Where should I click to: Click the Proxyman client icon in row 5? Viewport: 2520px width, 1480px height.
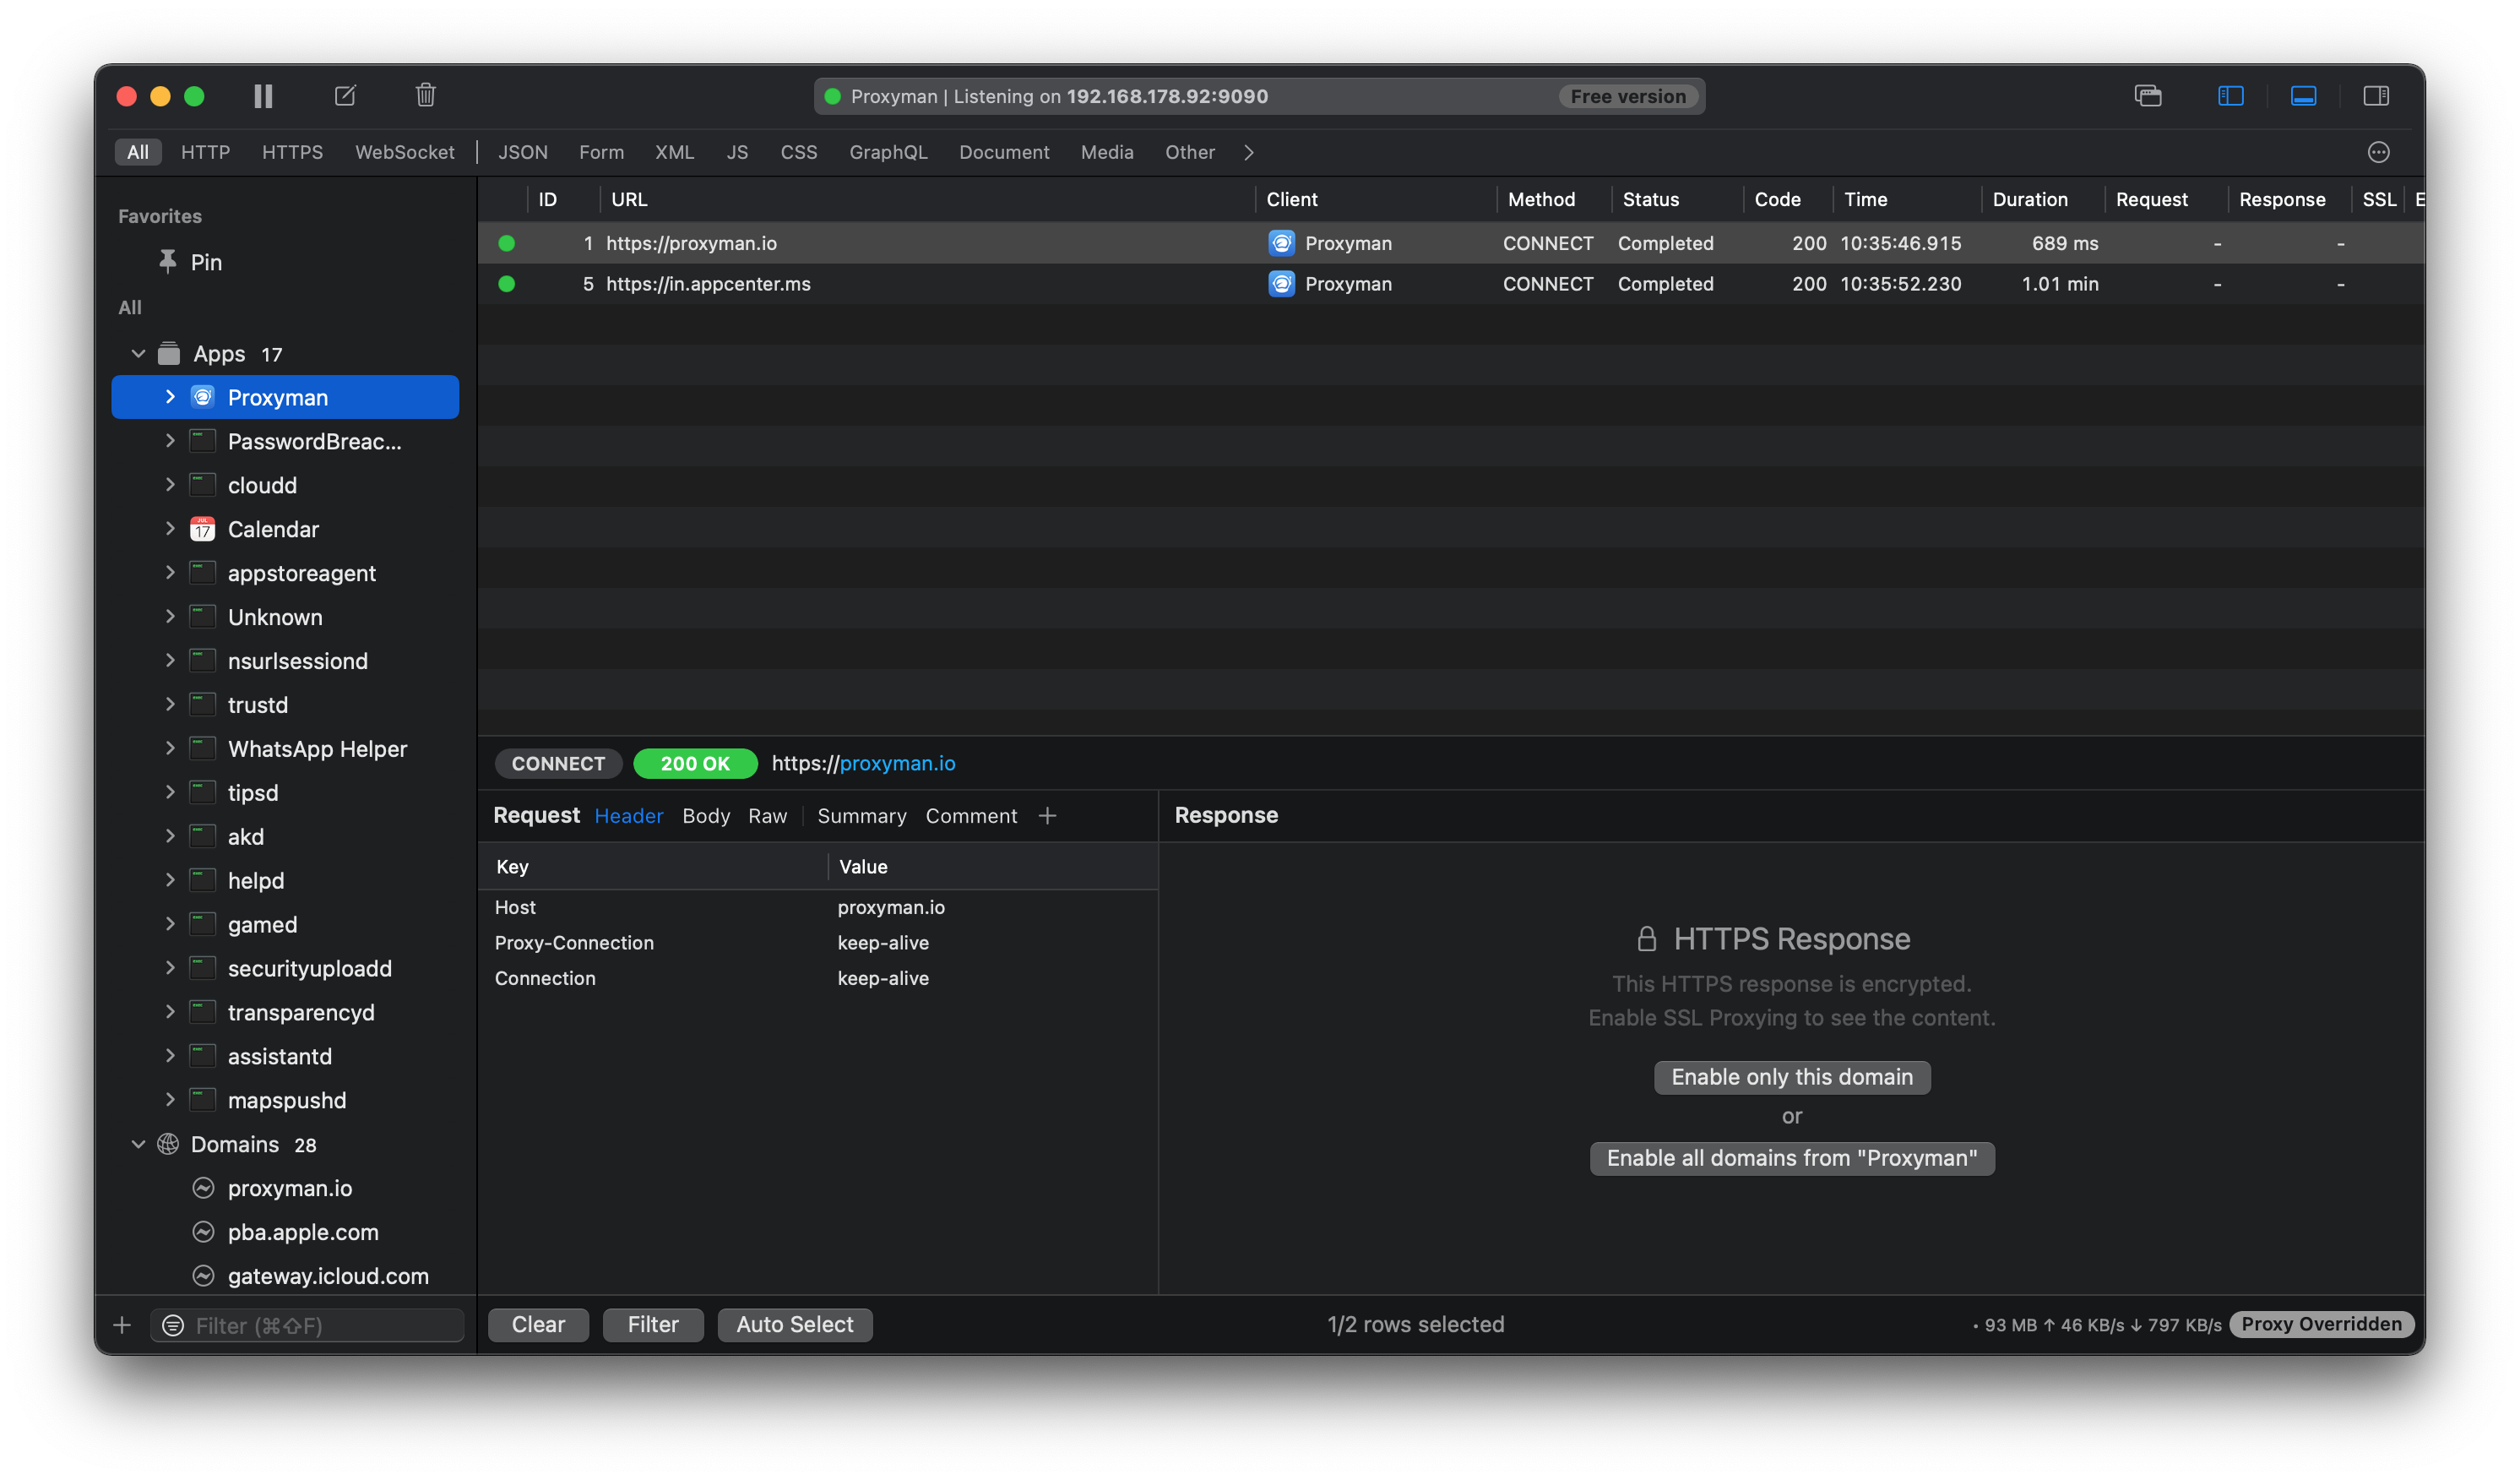(x=1281, y=284)
